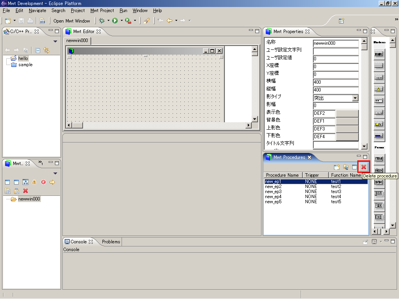Click the New wizard icon in main toolbar
Viewport: 399px width, 299px height.
[x=8, y=21]
